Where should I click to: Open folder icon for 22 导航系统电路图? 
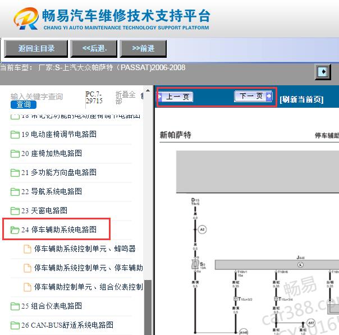[x=15, y=192]
